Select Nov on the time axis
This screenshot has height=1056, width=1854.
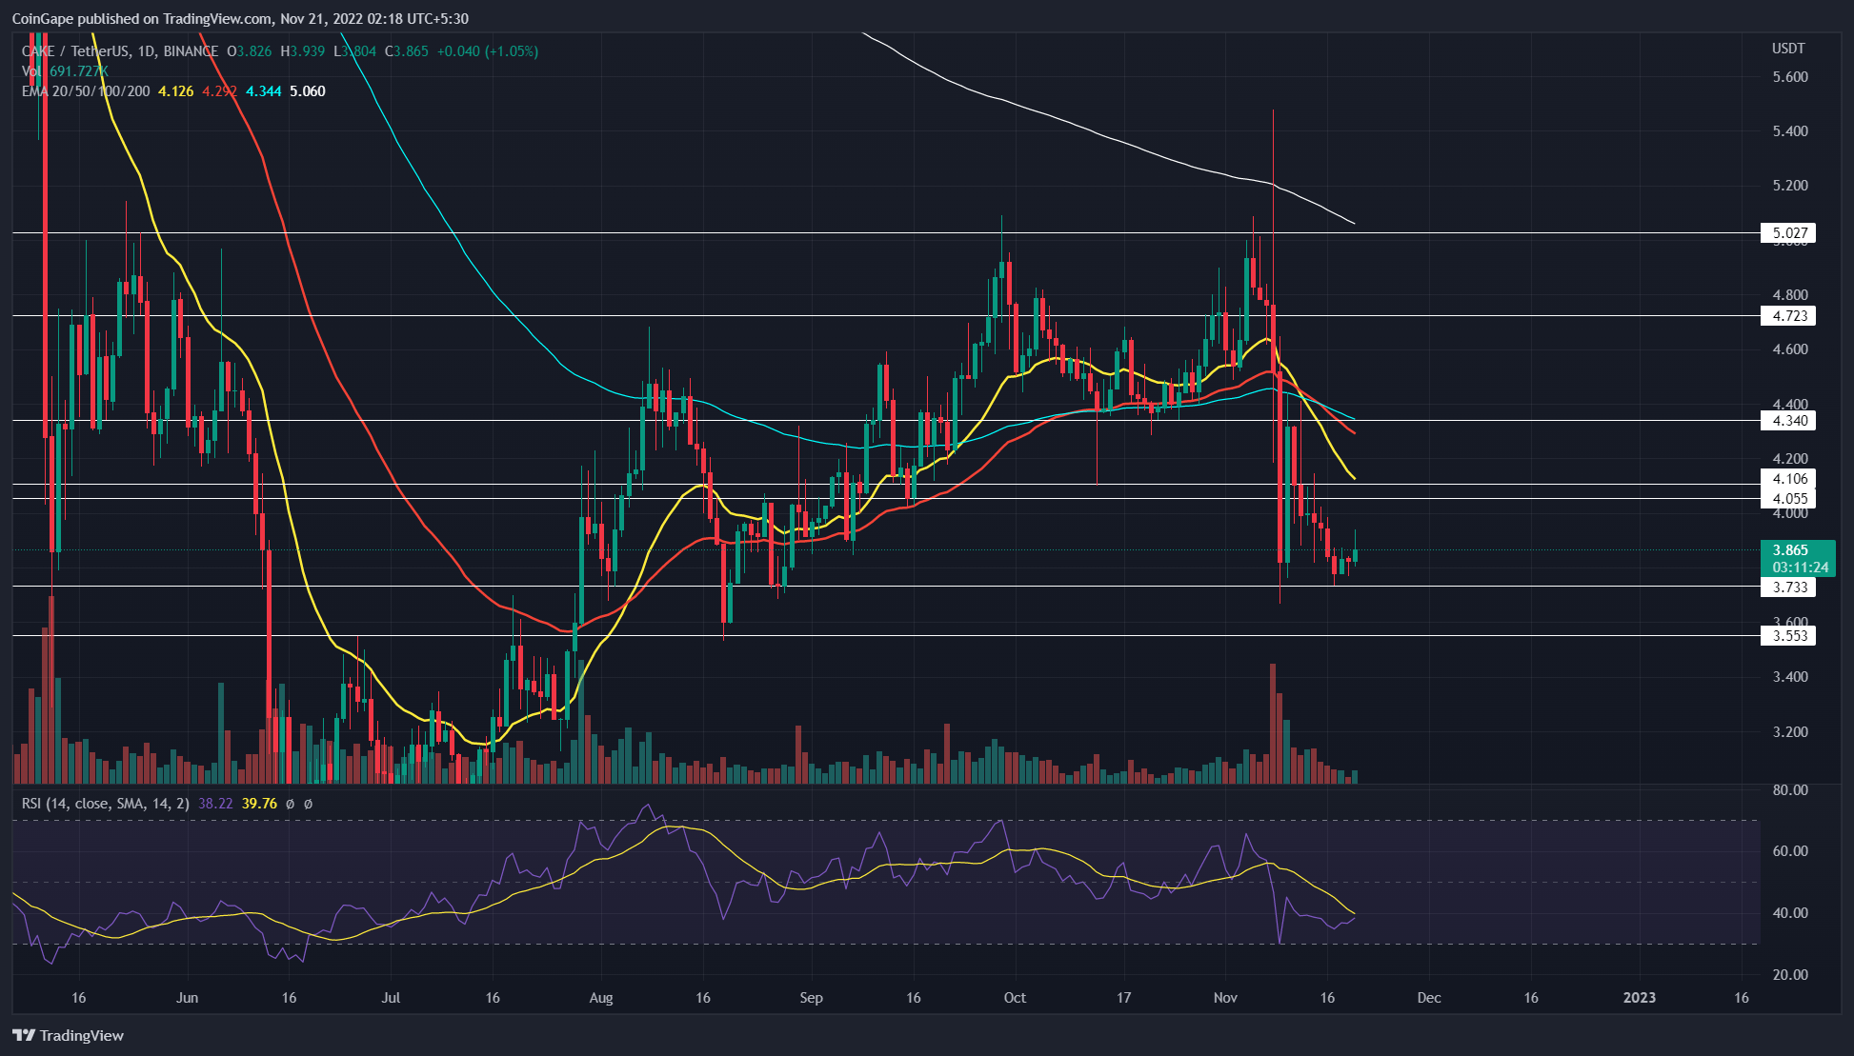click(1225, 998)
